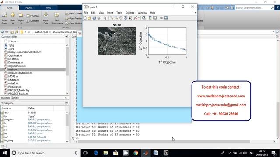Click New Figure icon in Figure 1 toolbar
Screen dimensions: 280x157
click(85, 18)
